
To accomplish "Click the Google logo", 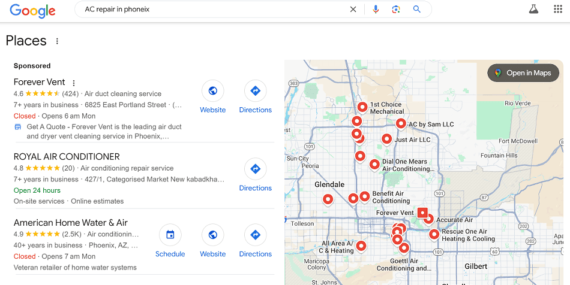I will click(32, 10).
